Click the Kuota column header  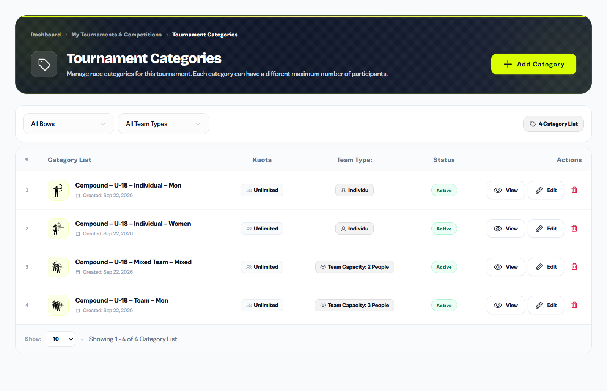pyautogui.click(x=262, y=160)
